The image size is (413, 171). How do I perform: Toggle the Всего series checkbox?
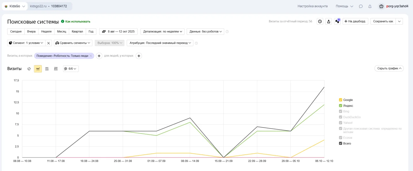pyautogui.click(x=340, y=144)
